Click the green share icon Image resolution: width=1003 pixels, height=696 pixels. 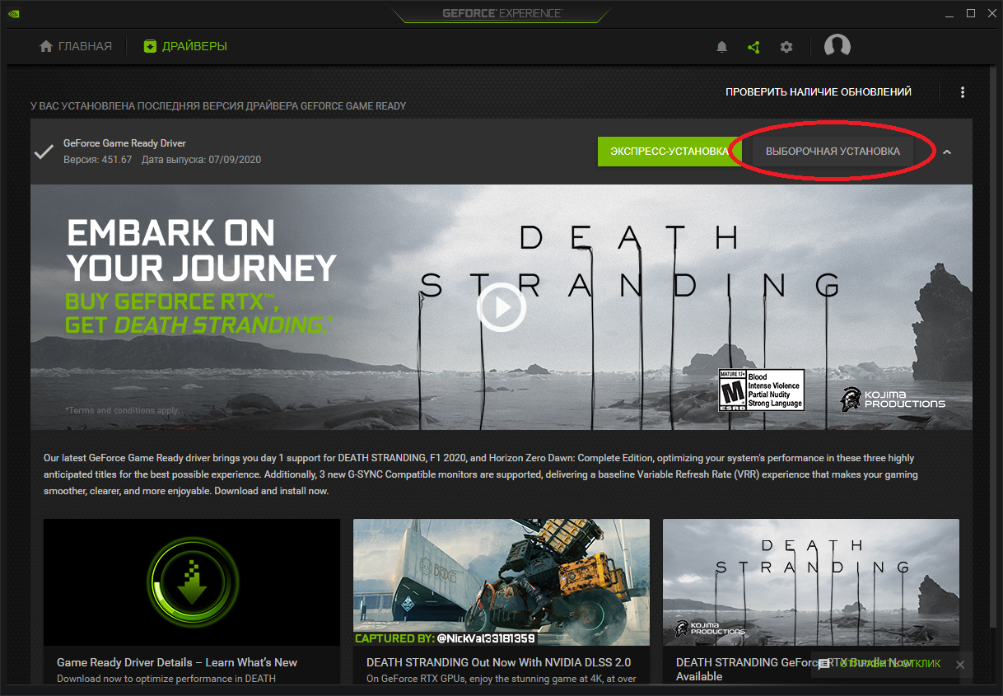pyautogui.click(x=753, y=47)
